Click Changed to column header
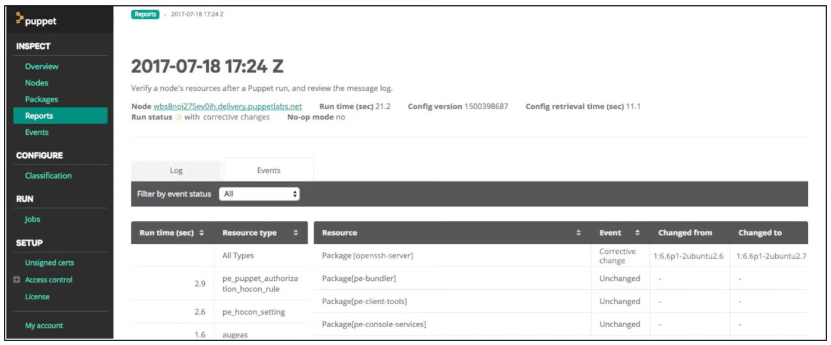 click(760, 233)
